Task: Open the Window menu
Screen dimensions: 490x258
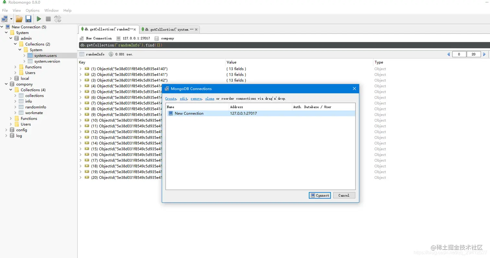Action: pos(52,10)
